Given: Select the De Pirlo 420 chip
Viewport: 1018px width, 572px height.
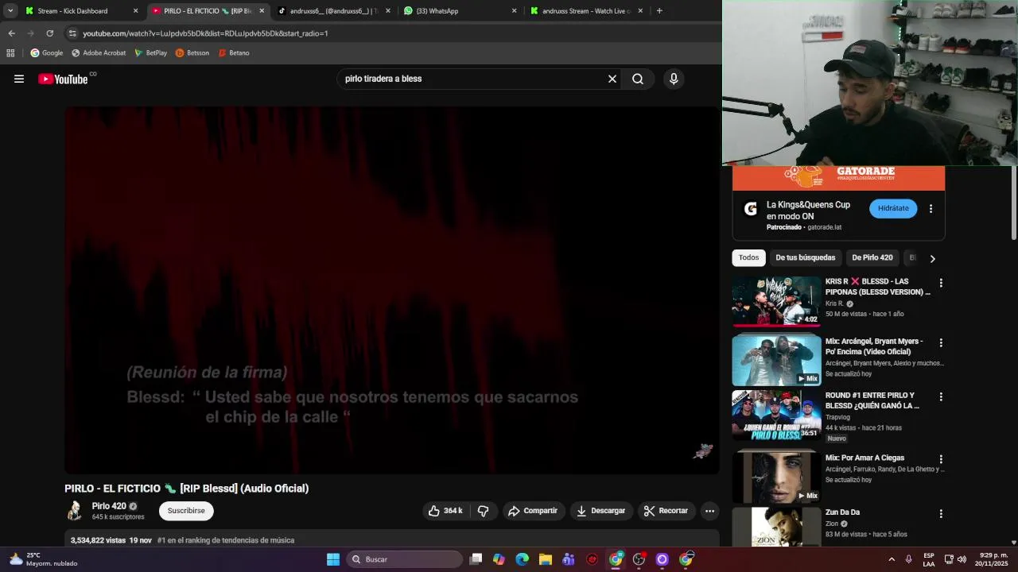Looking at the screenshot, I should pos(872,257).
